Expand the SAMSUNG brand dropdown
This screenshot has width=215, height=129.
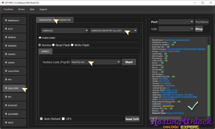(x=64, y=31)
